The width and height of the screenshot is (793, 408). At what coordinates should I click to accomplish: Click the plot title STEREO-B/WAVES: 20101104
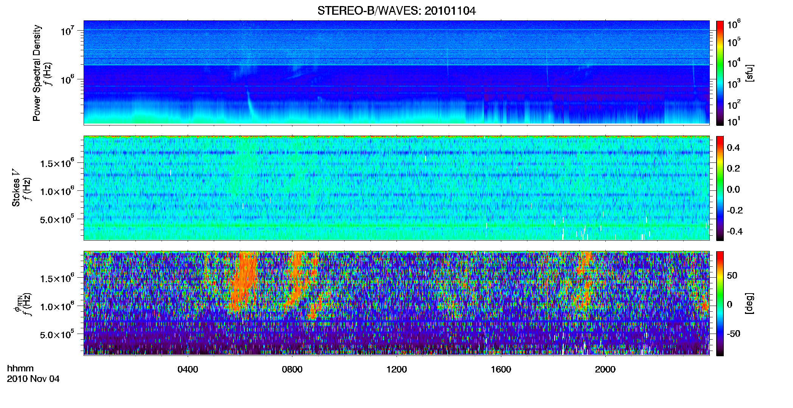click(x=396, y=11)
